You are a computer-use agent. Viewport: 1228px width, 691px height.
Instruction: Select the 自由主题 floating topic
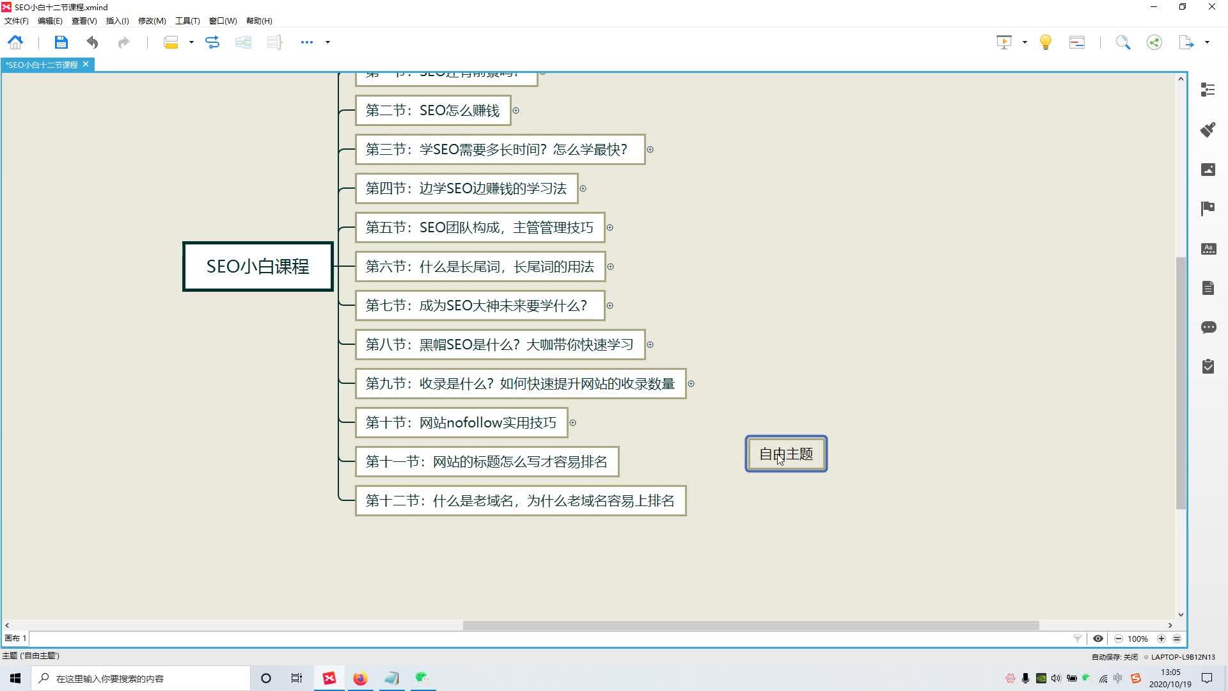click(785, 454)
